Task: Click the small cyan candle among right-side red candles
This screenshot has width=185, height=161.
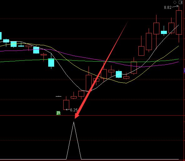Action: point(164,32)
